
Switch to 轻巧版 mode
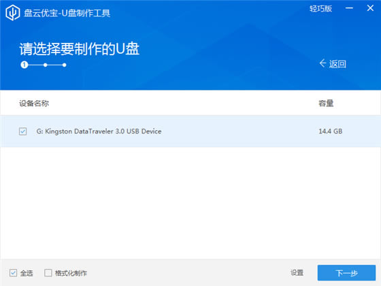[320, 9]
